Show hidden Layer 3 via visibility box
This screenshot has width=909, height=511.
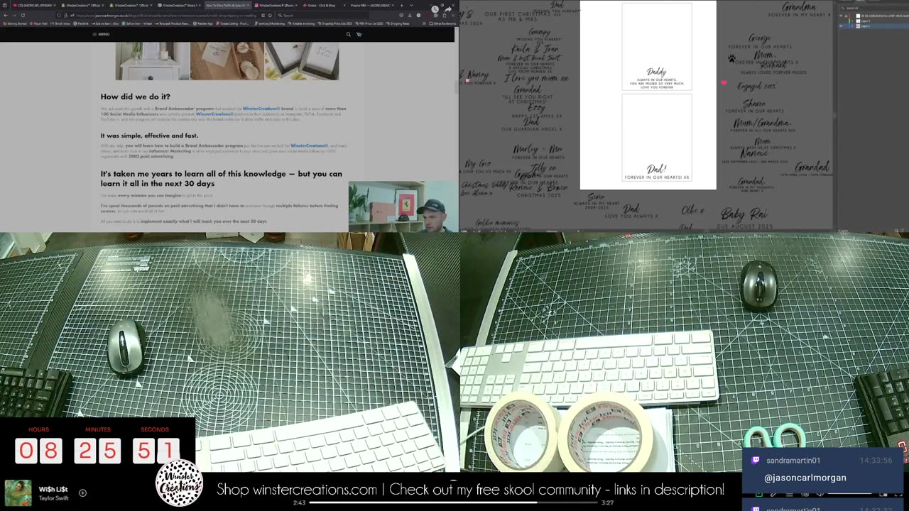click(x=841, y=21)
